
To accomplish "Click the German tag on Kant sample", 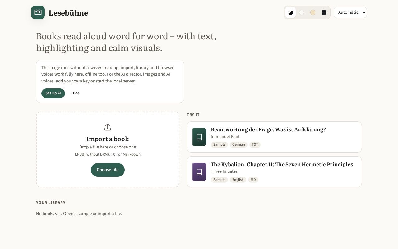I will pyautogui.click(x=238, y=145).
